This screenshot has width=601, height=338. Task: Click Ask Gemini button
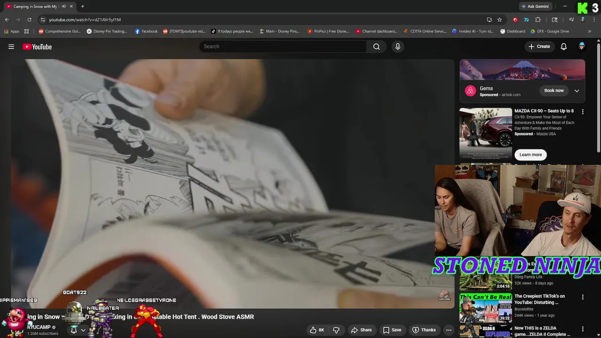pyautogui.click(x=535, y=7)
